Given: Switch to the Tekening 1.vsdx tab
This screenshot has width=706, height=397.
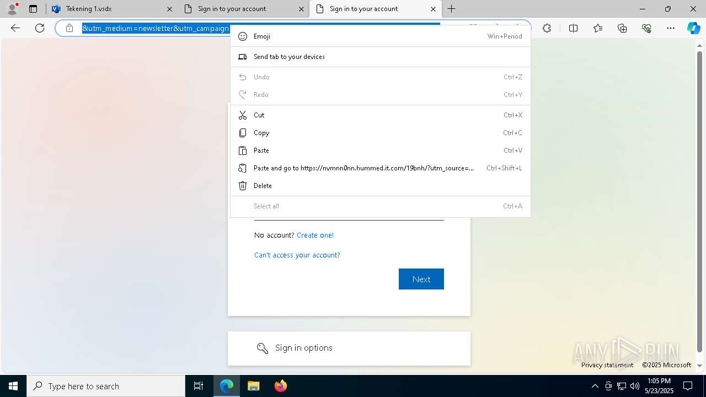Looking at the screenshot, I should (x=112, y=9).
